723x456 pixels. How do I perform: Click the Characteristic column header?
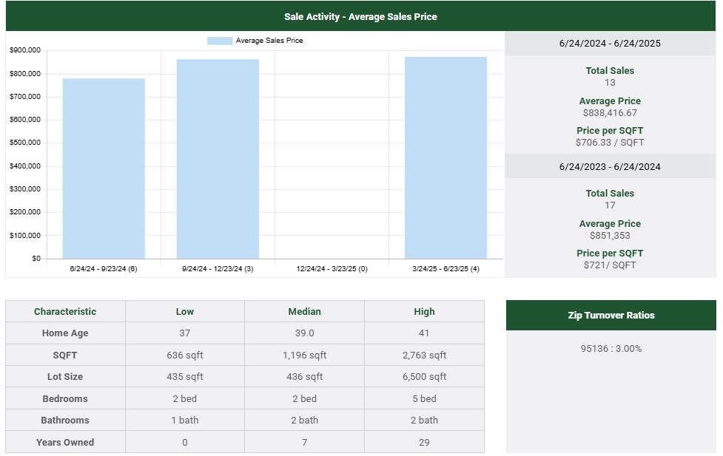pos(65,311)
